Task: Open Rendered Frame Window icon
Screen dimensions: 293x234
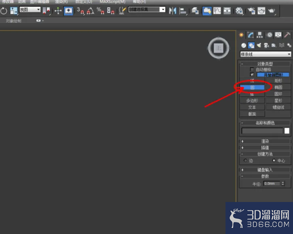Action: [x=261, y=11]
